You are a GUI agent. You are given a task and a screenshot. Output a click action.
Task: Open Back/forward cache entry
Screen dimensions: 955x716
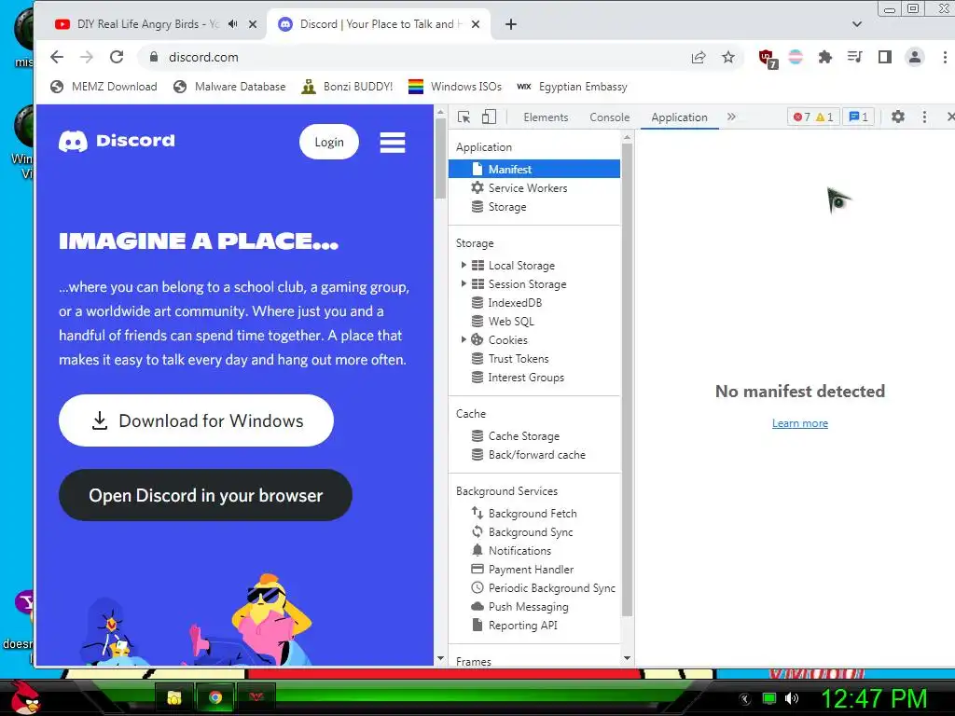tap(536, 455)
